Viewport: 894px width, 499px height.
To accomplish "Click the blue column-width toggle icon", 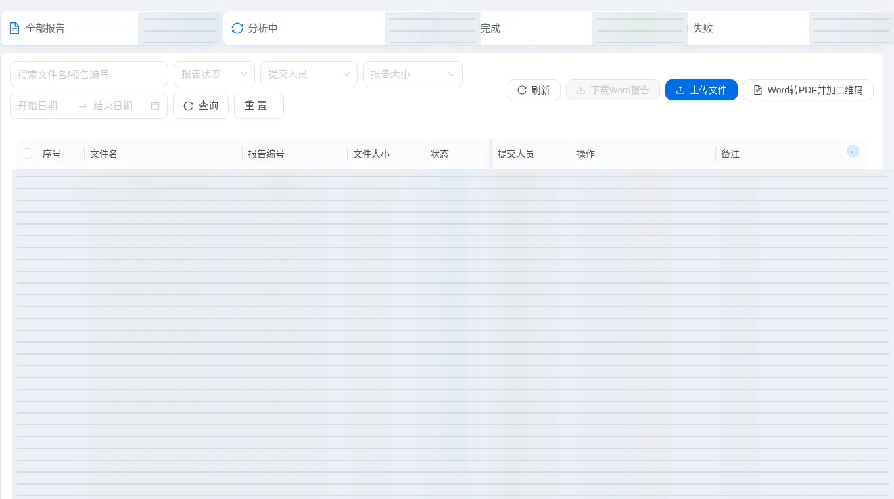I will (x=853, y=151).
